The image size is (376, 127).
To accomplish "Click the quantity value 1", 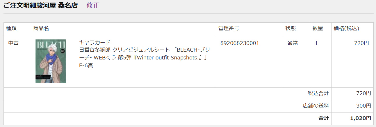I will pos(316,43).
